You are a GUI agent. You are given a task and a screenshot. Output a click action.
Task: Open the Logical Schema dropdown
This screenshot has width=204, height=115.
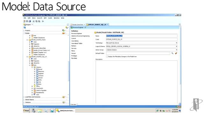point(176,46)
